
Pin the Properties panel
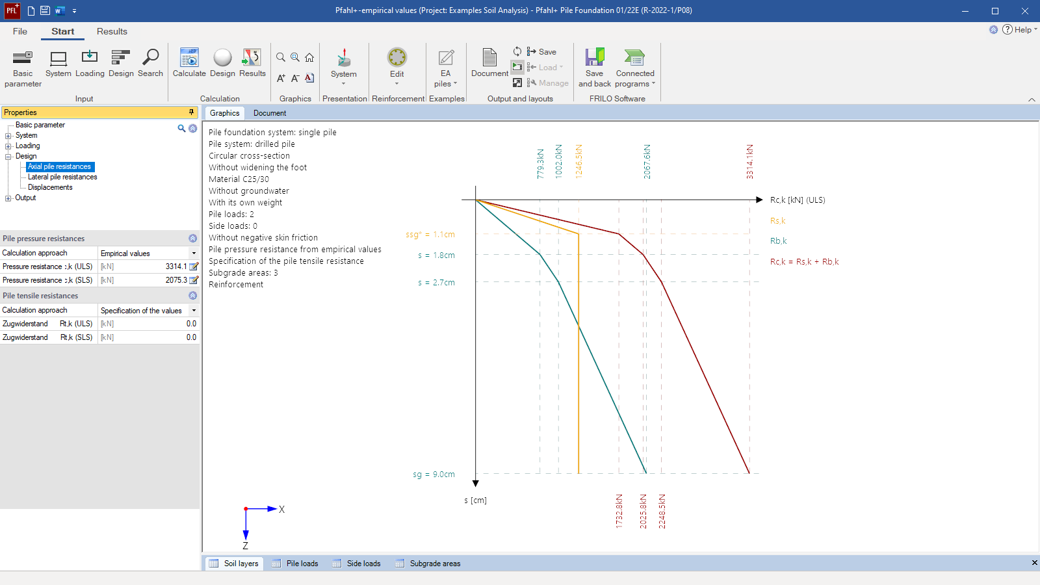pos(191,112)
